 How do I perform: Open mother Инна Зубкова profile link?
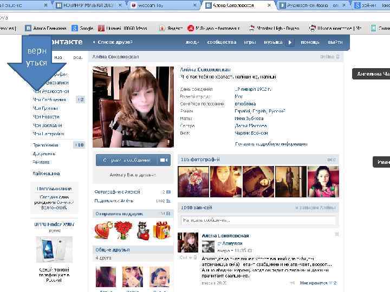coord(249,118)
